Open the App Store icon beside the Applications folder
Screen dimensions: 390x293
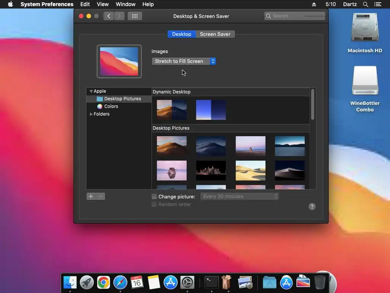point(286,282)
